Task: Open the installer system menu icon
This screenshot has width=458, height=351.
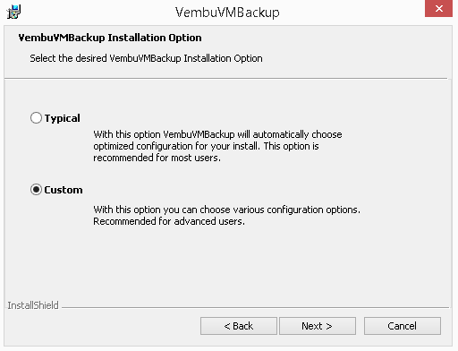Action: pyautogui.click(x=13, y=12)
